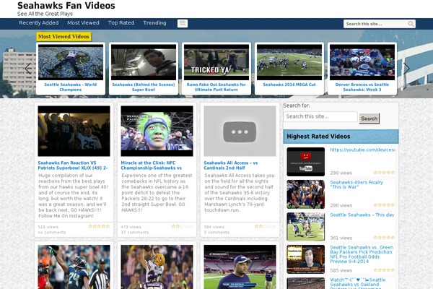Screen dimensions: 433x289
Task: Click Miracle at the Clink: NFC Championship title
Action: [x=152, y=165]
